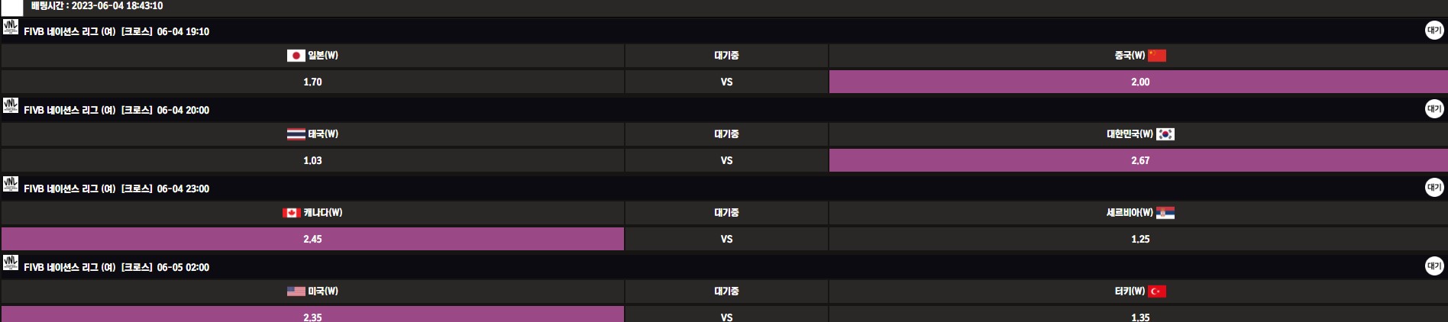Select Japan win odds 1.70
This screenshot has height=322, width=1448.
coord(312,82)
